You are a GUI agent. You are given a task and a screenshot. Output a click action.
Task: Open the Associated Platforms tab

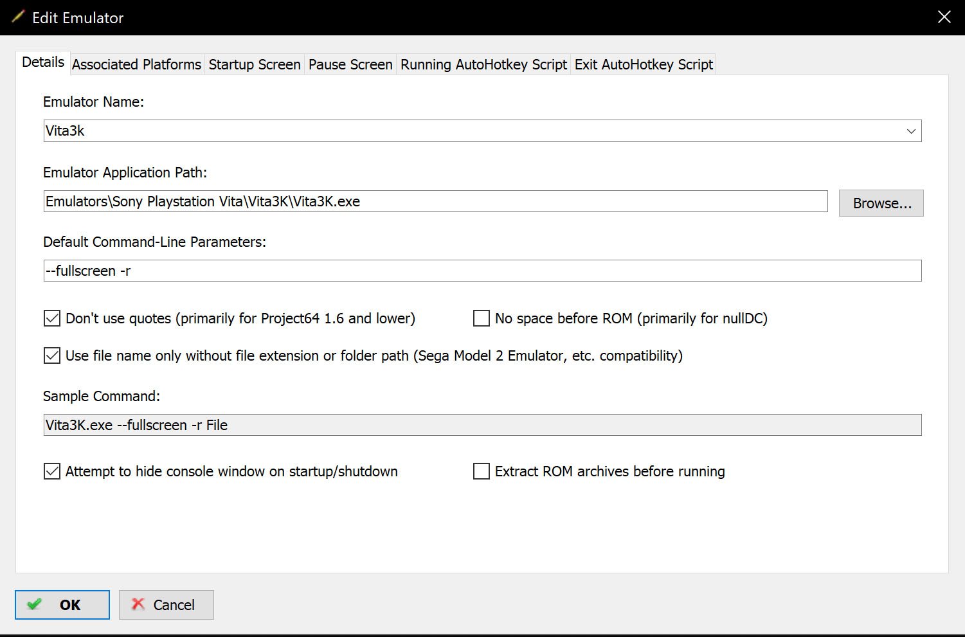(136, 64)
